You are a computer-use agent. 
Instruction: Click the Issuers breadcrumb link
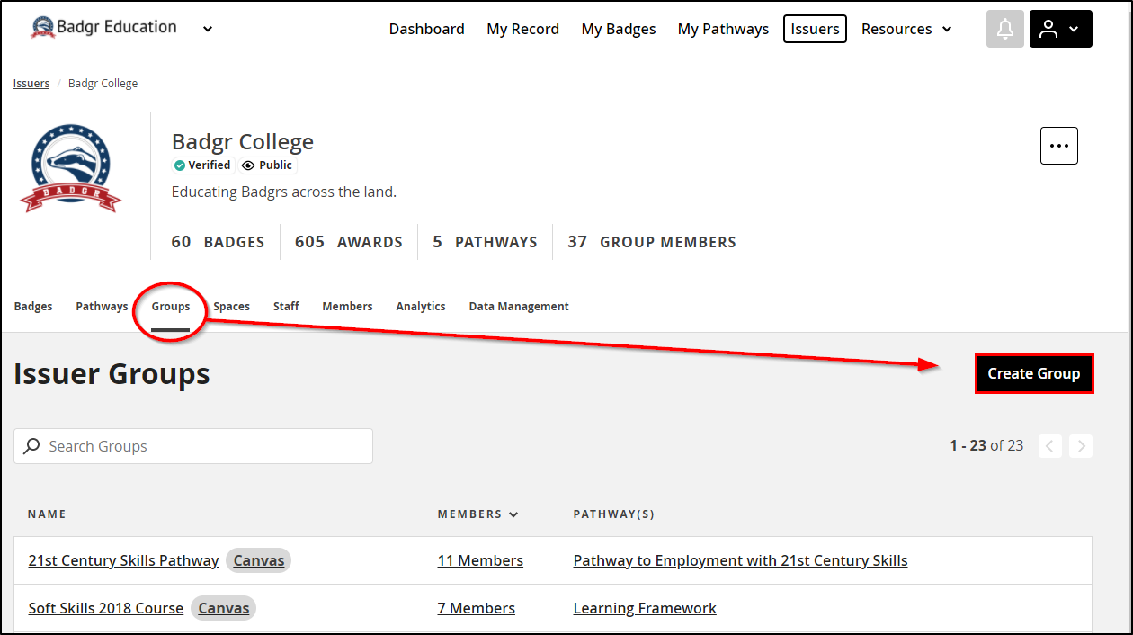tap(31, 84)
